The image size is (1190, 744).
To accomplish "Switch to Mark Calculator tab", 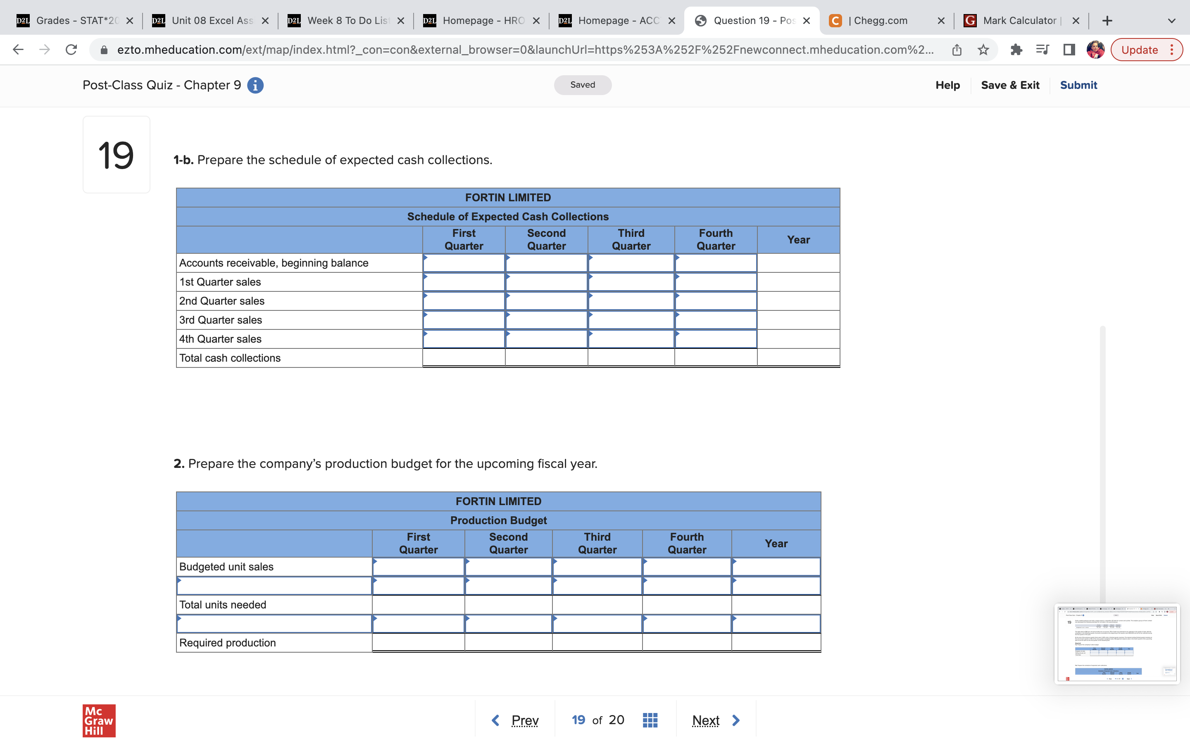I will pyautogui.click(x=1019, y=21).
